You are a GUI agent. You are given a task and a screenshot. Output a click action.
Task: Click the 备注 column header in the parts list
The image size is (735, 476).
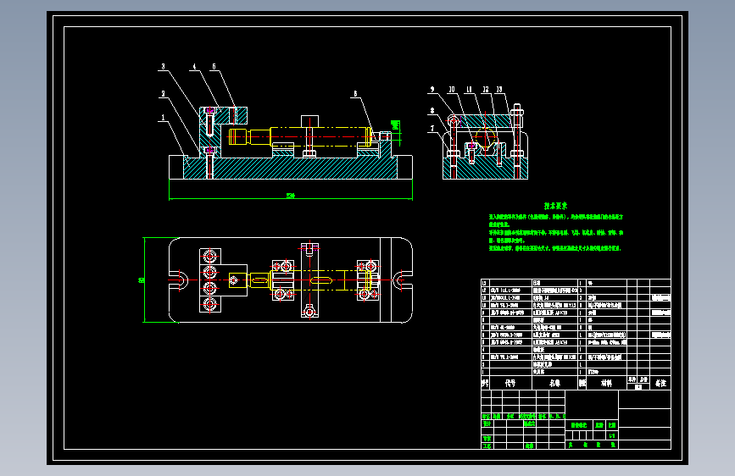tap(660, 383)
